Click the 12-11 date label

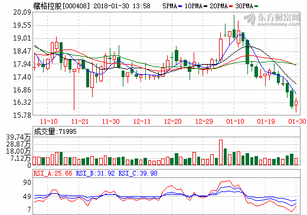tap(142, 121)
